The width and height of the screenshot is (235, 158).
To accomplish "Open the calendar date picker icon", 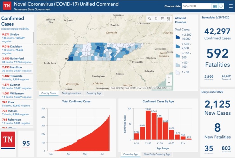I will [x=215, y=6].
